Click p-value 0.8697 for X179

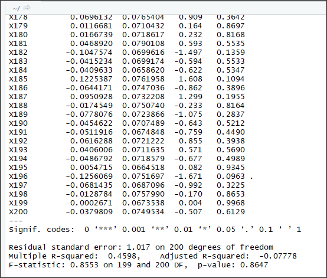click(x=231, y=26)
